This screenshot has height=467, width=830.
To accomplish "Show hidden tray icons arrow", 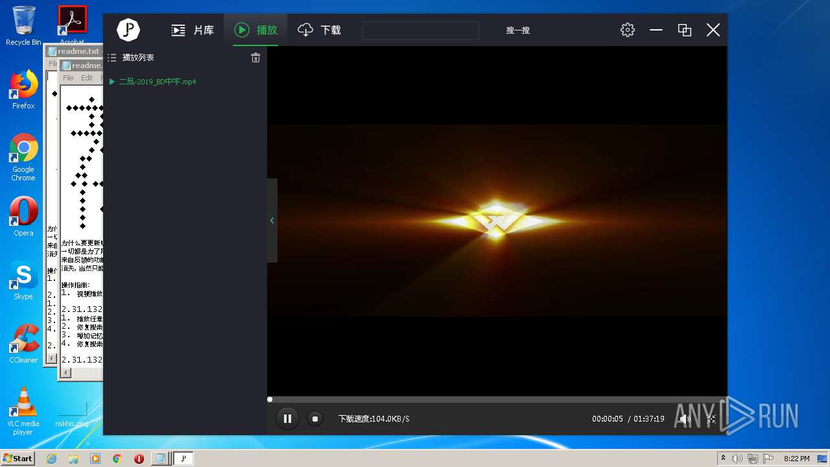I will point(723,459).
